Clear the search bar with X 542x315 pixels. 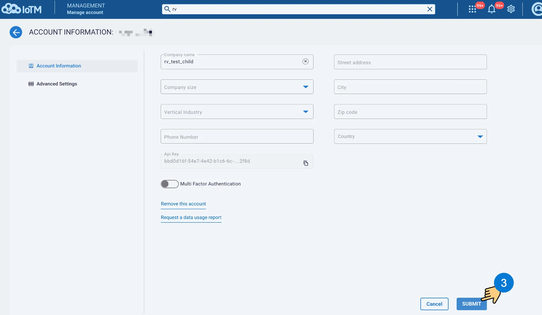pyautogui.click(x=430, y=9)
